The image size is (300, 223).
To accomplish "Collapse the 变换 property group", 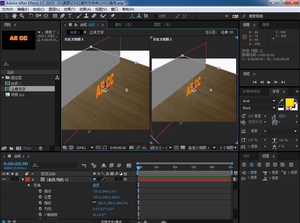I will (x=29, y=185).
